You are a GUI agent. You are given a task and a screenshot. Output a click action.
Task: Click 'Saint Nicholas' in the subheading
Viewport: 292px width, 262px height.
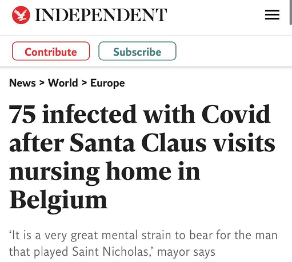(110, 252)
